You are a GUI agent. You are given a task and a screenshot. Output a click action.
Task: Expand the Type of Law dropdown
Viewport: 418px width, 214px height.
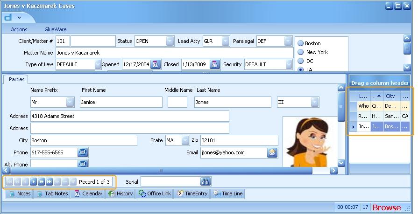click(x=98, y=64)
